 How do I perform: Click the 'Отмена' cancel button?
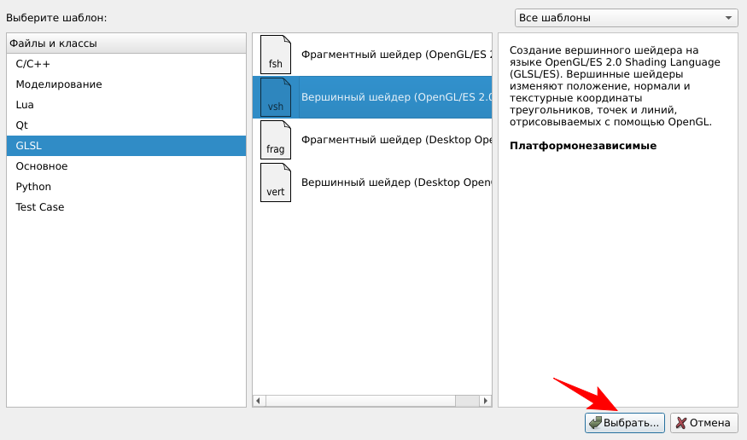[703, 423]
